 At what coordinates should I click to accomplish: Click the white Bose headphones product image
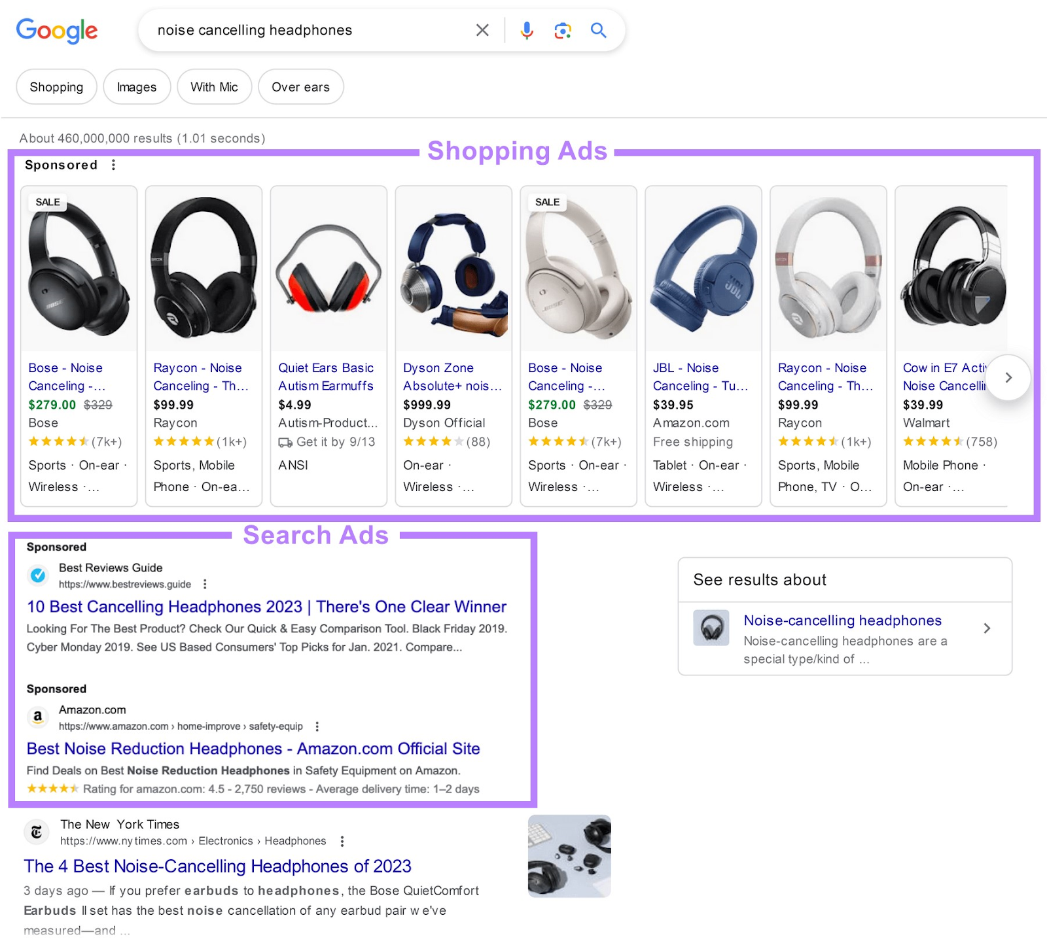(578, 269)
